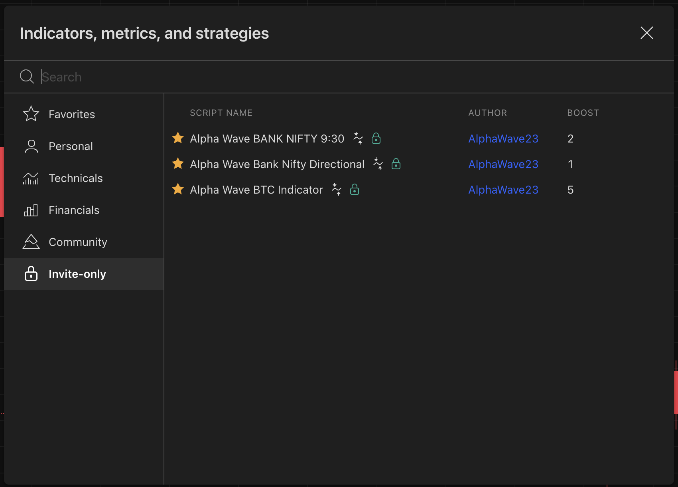The image size is (678, 487).
Task: Select the Technicals category
Action: pyautogui.click(x=75, y=178)
